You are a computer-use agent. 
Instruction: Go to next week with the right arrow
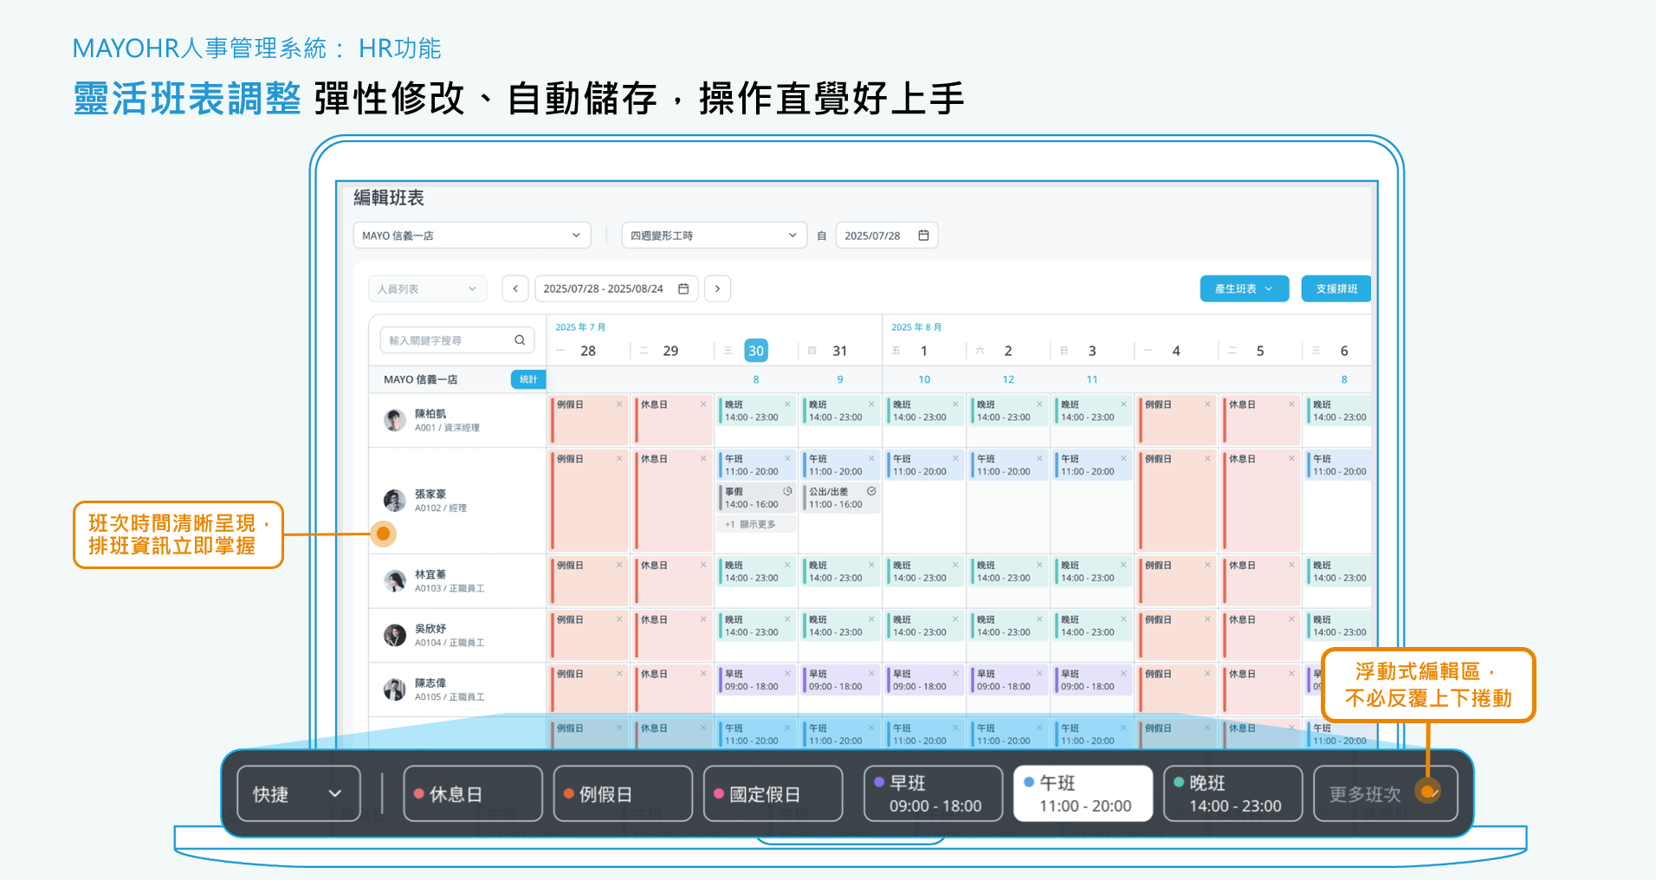pyautogui.click(x=717, y=288)
